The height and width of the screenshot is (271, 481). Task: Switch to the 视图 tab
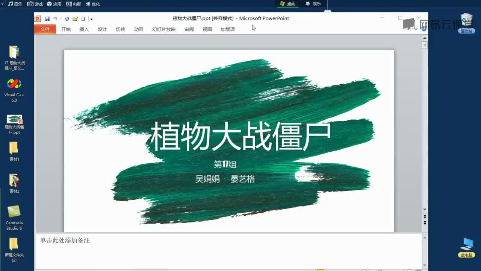(207, 29)
